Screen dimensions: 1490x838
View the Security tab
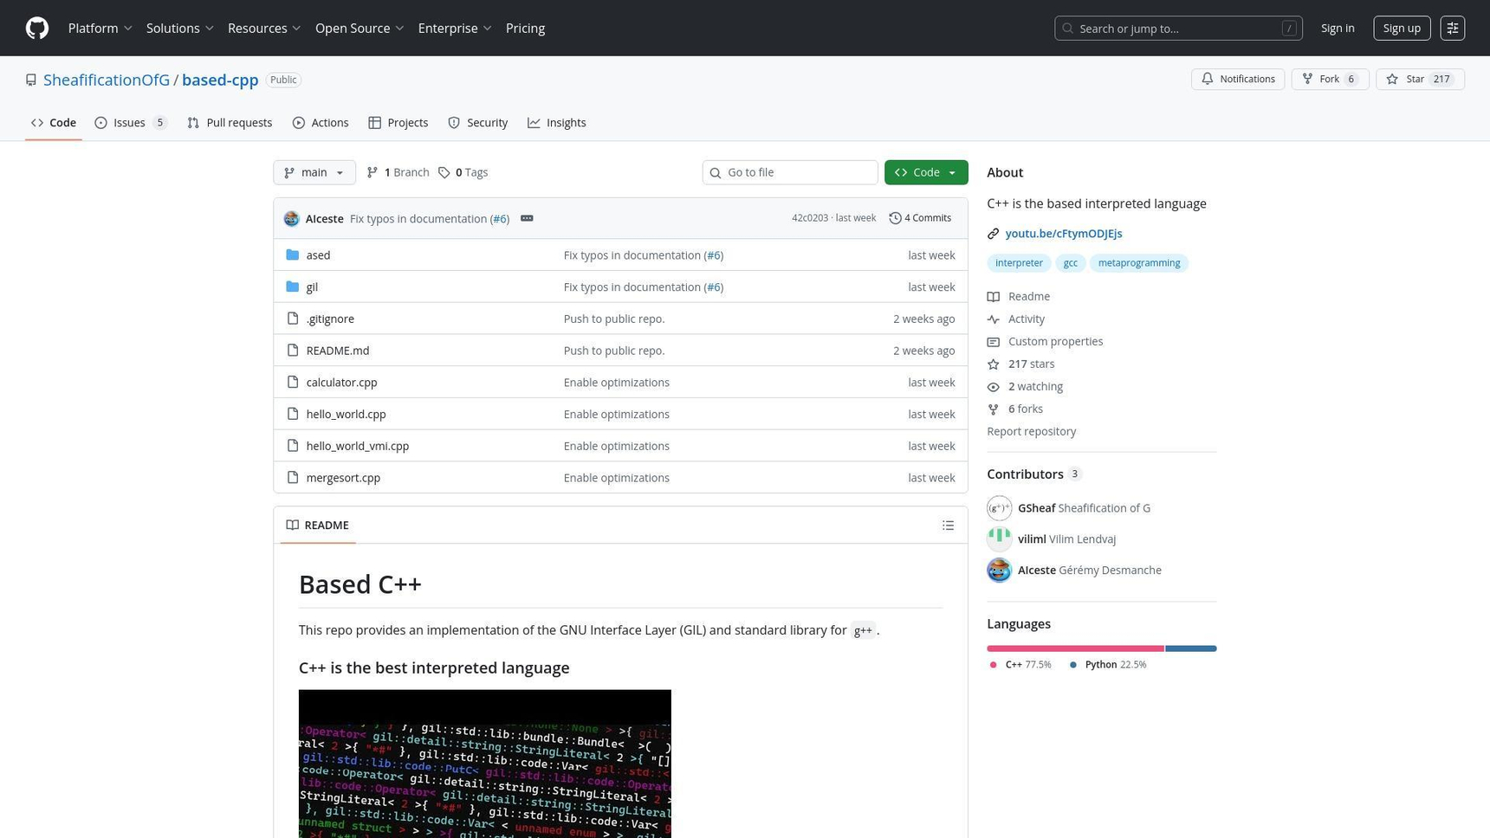478,123
